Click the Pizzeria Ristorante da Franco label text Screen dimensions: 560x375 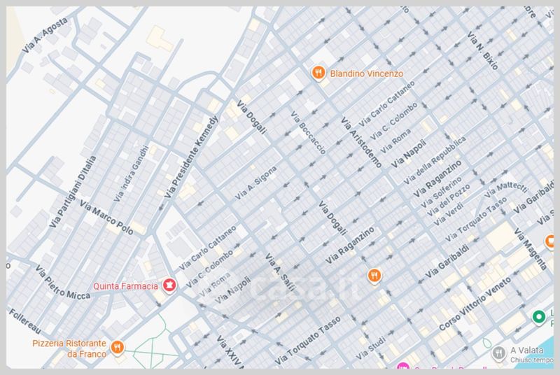tap(69, 348)
